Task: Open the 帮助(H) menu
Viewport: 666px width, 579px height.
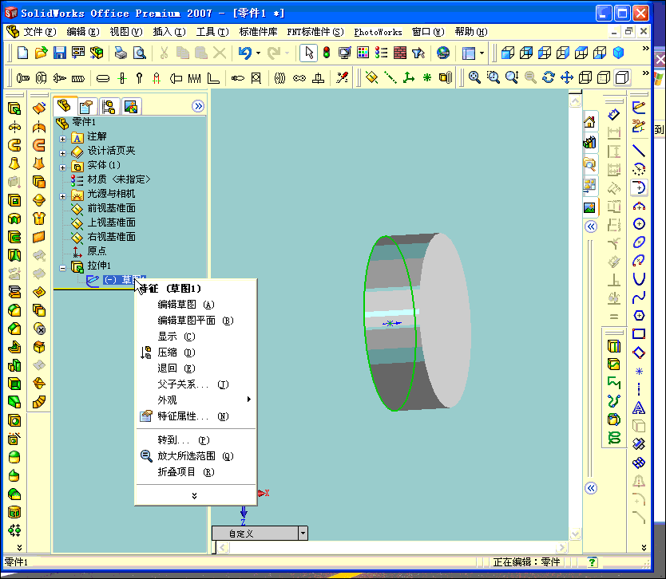Action: [x=471, y=32]
